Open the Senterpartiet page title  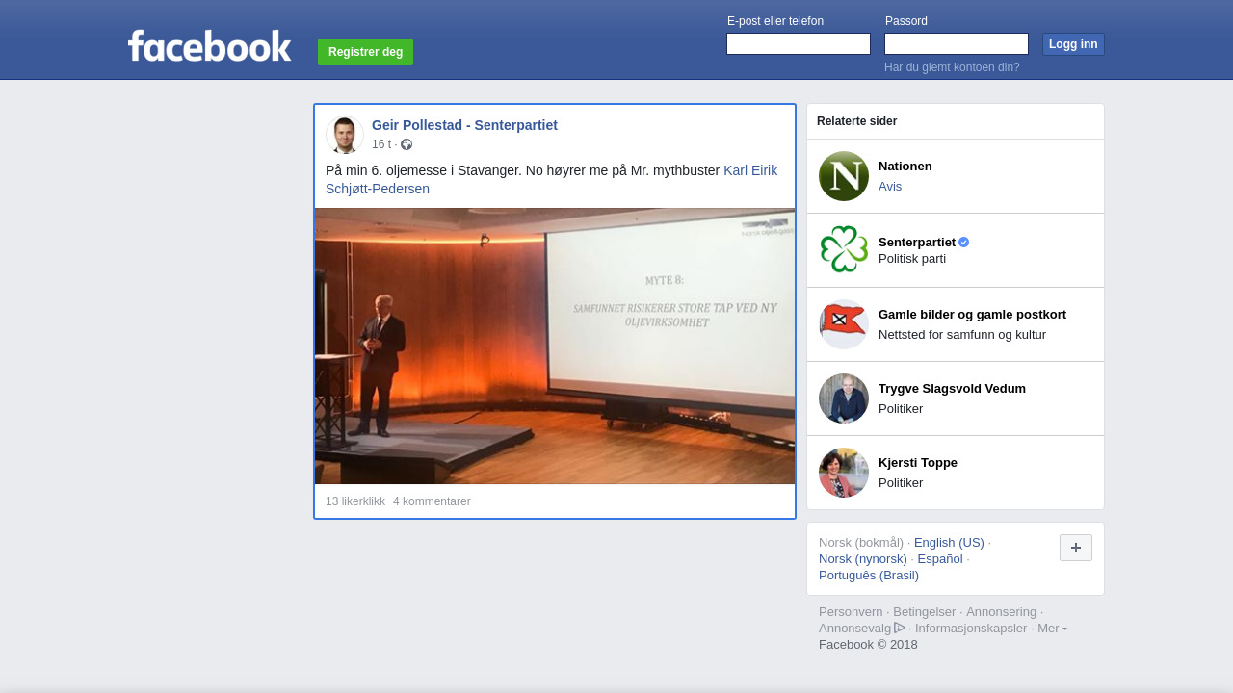(x=917, y=243)
